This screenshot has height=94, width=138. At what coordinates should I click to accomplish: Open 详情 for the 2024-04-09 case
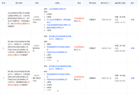(x=132, y=20)
